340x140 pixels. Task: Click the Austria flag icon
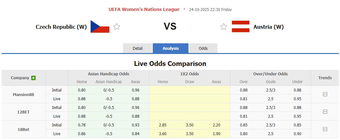tap(240, 27)
